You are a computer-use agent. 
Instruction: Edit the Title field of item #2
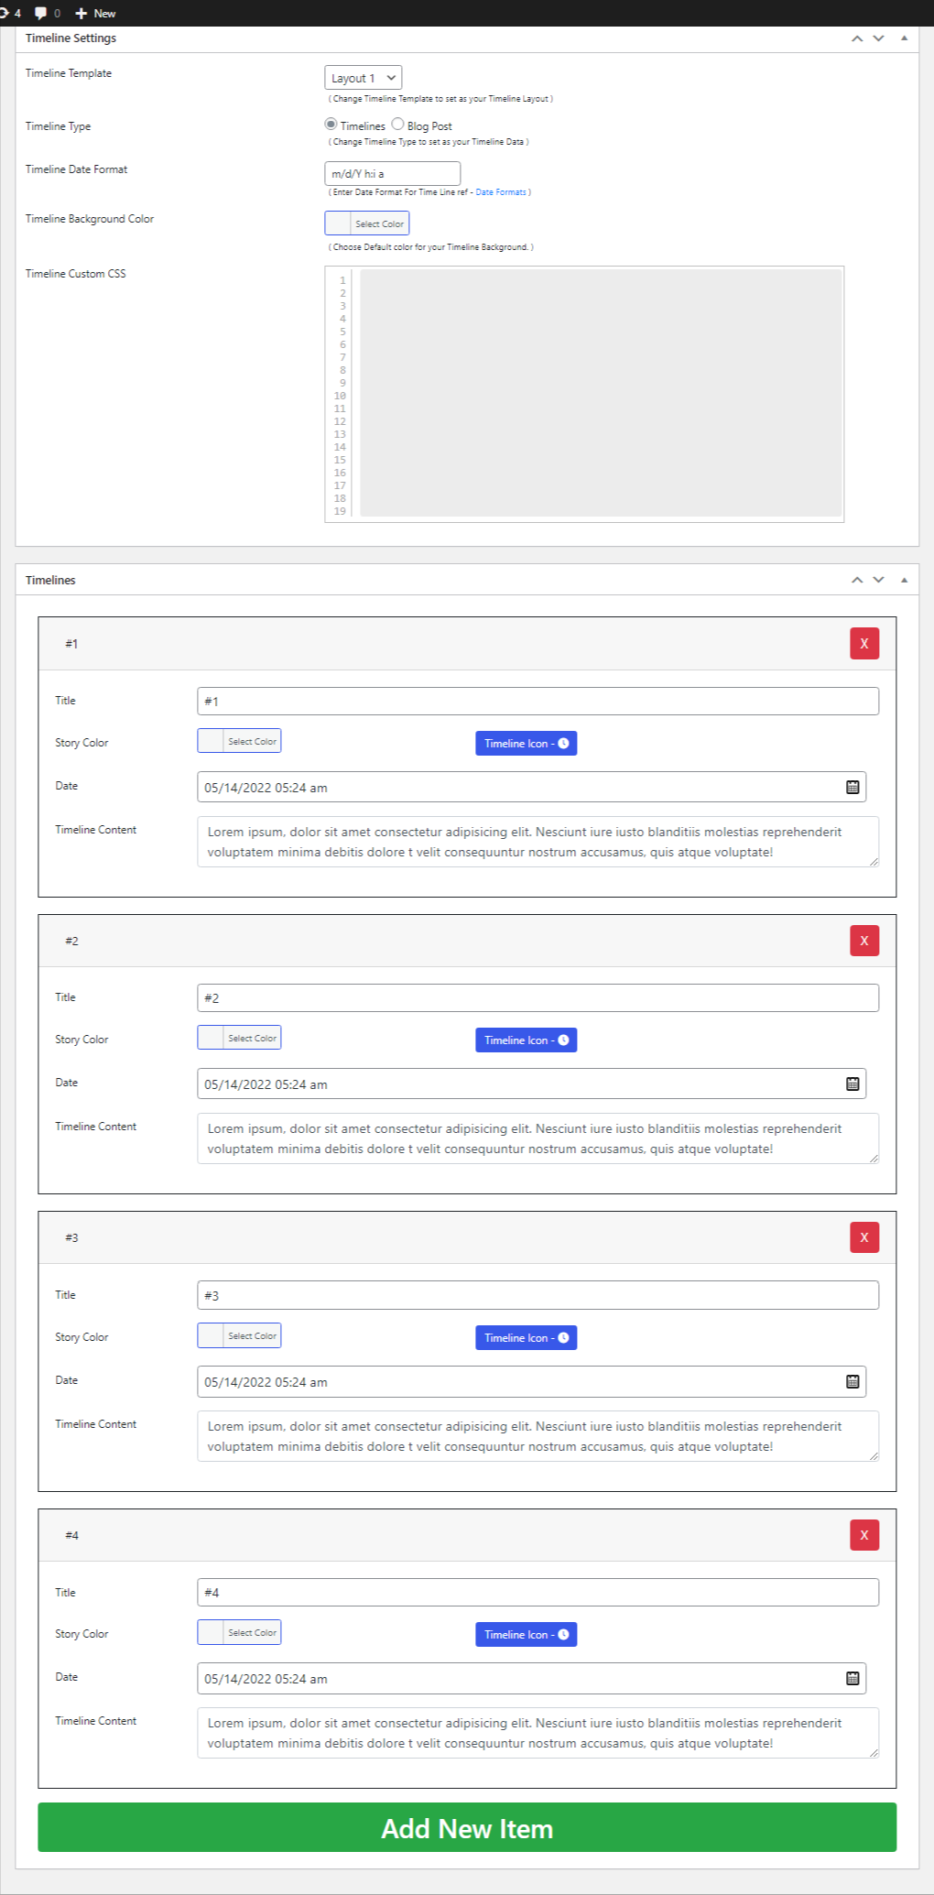coord(538,997)
